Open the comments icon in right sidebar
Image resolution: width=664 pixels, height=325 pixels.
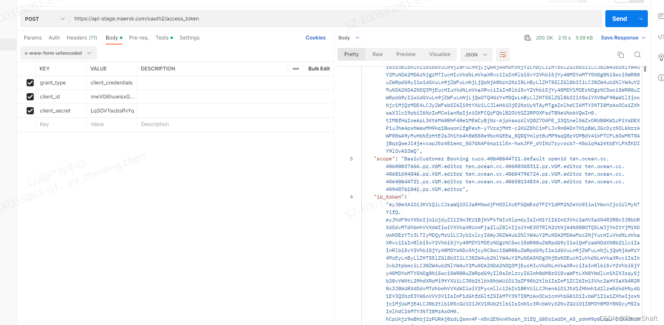[661, 17]
